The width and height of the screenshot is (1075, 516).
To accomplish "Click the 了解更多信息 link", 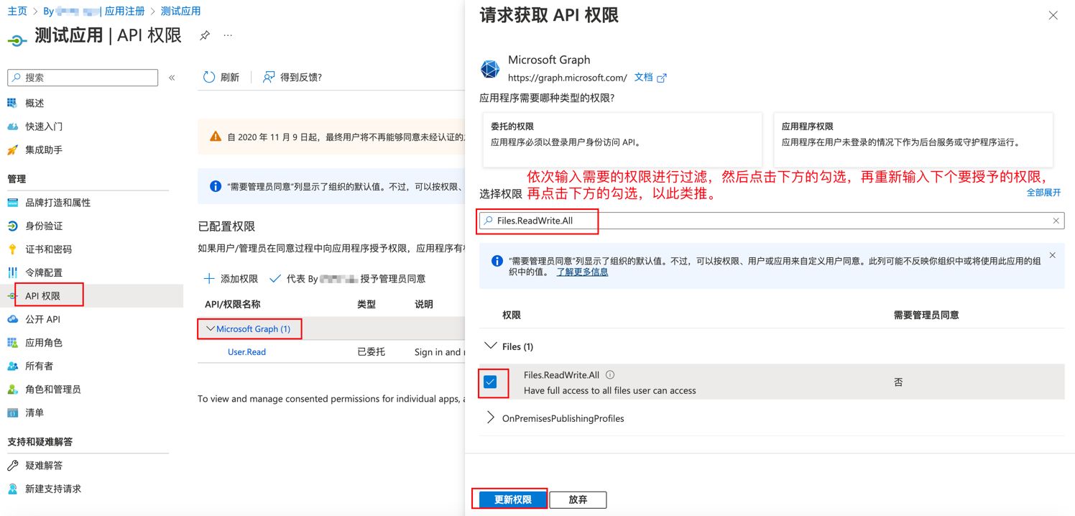I will pyautogui.click(x=582, y=272).
